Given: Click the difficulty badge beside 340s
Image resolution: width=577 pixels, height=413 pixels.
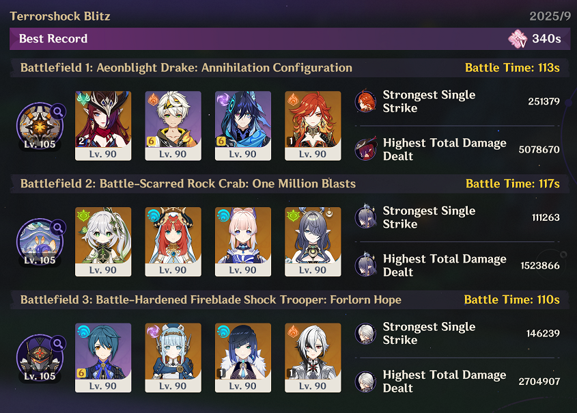Looking at the screenshot, I should (518, 39).
